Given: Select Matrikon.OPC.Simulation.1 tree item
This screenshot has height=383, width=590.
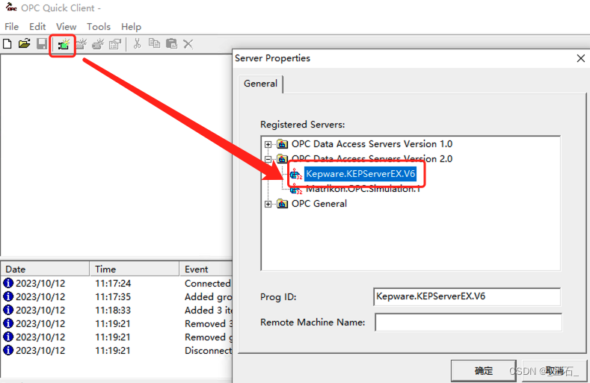Looking at the screenshot, I should [363, 189].
